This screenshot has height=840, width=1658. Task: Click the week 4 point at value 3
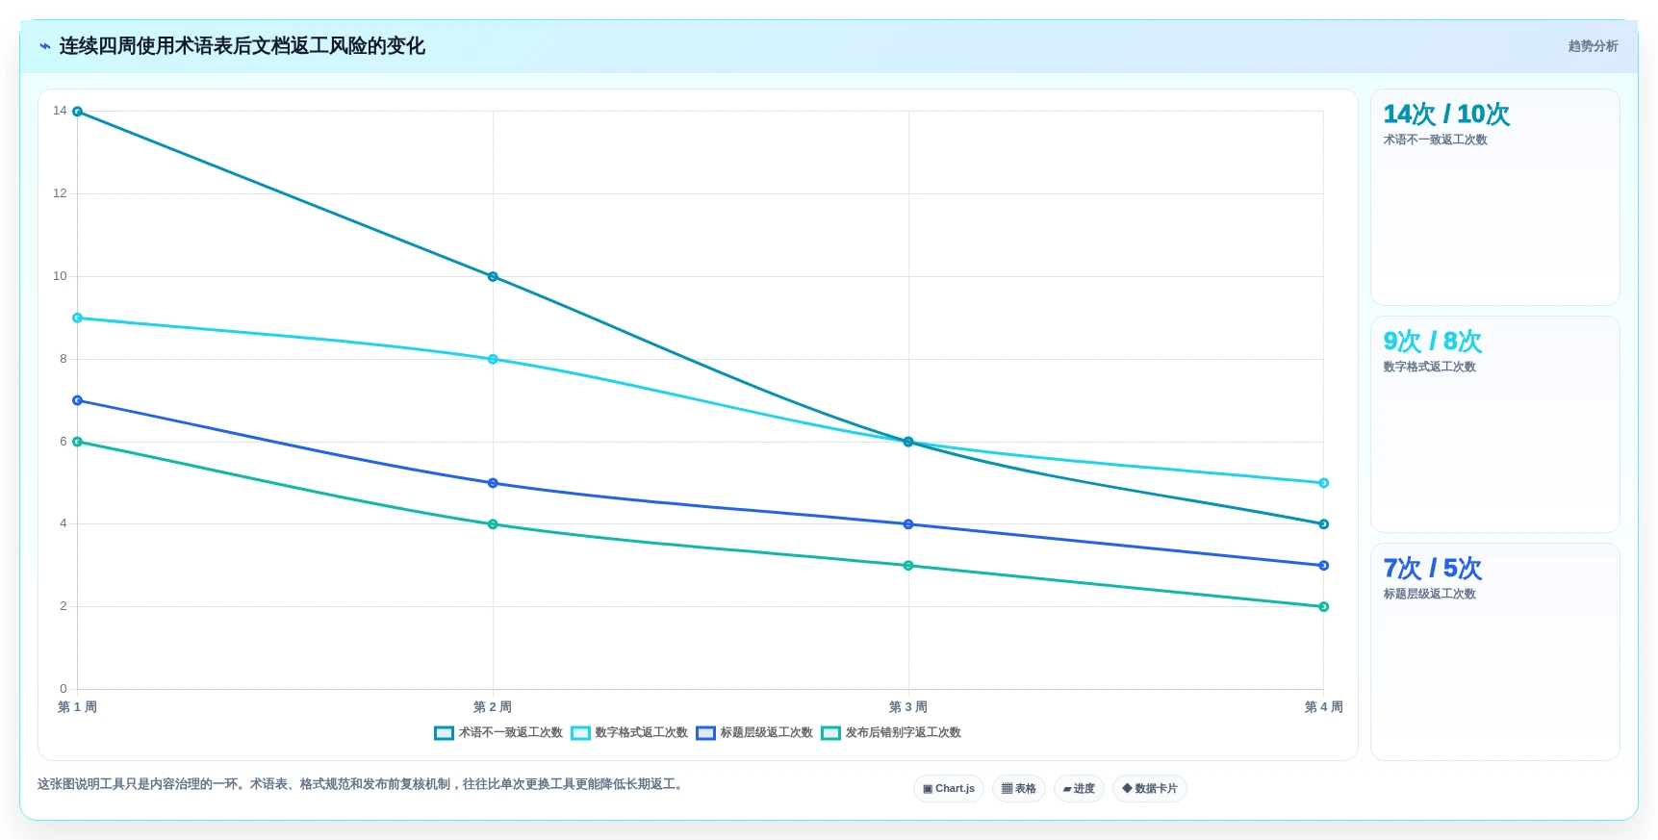click(1323, 566)
